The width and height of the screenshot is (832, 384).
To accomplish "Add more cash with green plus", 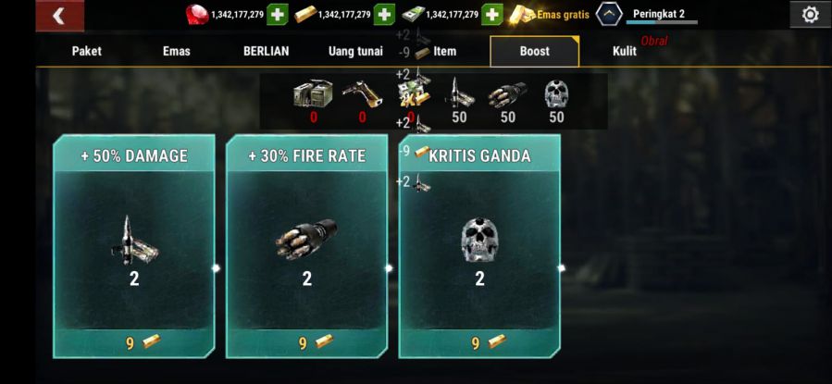I will (491, 15).
